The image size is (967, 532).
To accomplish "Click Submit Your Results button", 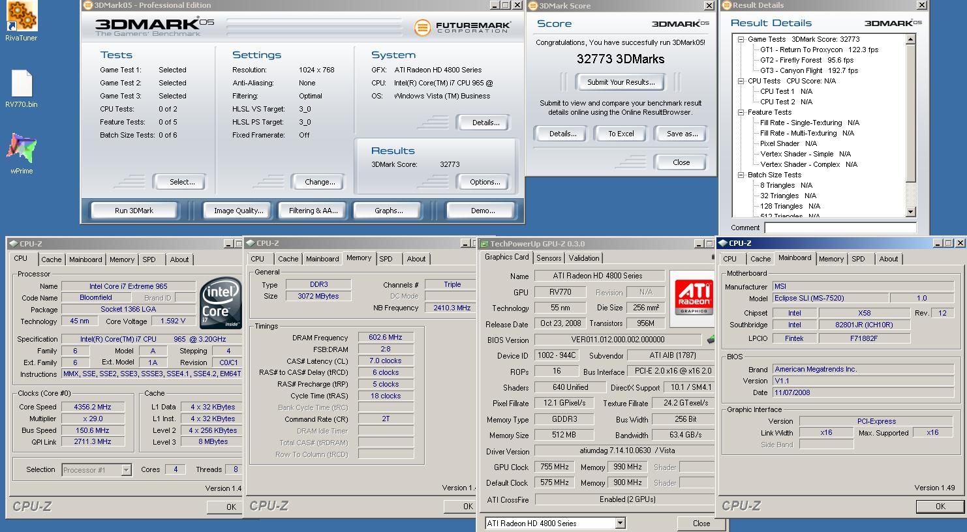I will tap(621, 82).
